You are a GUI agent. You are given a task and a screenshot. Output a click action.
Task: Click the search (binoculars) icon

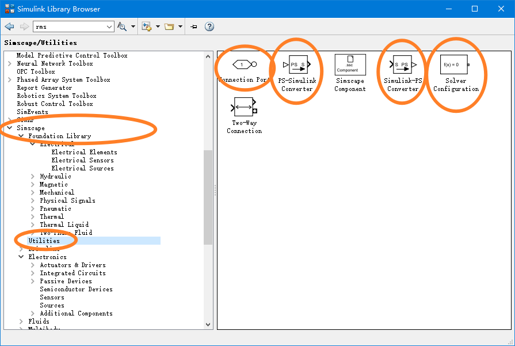click(122, 26)
